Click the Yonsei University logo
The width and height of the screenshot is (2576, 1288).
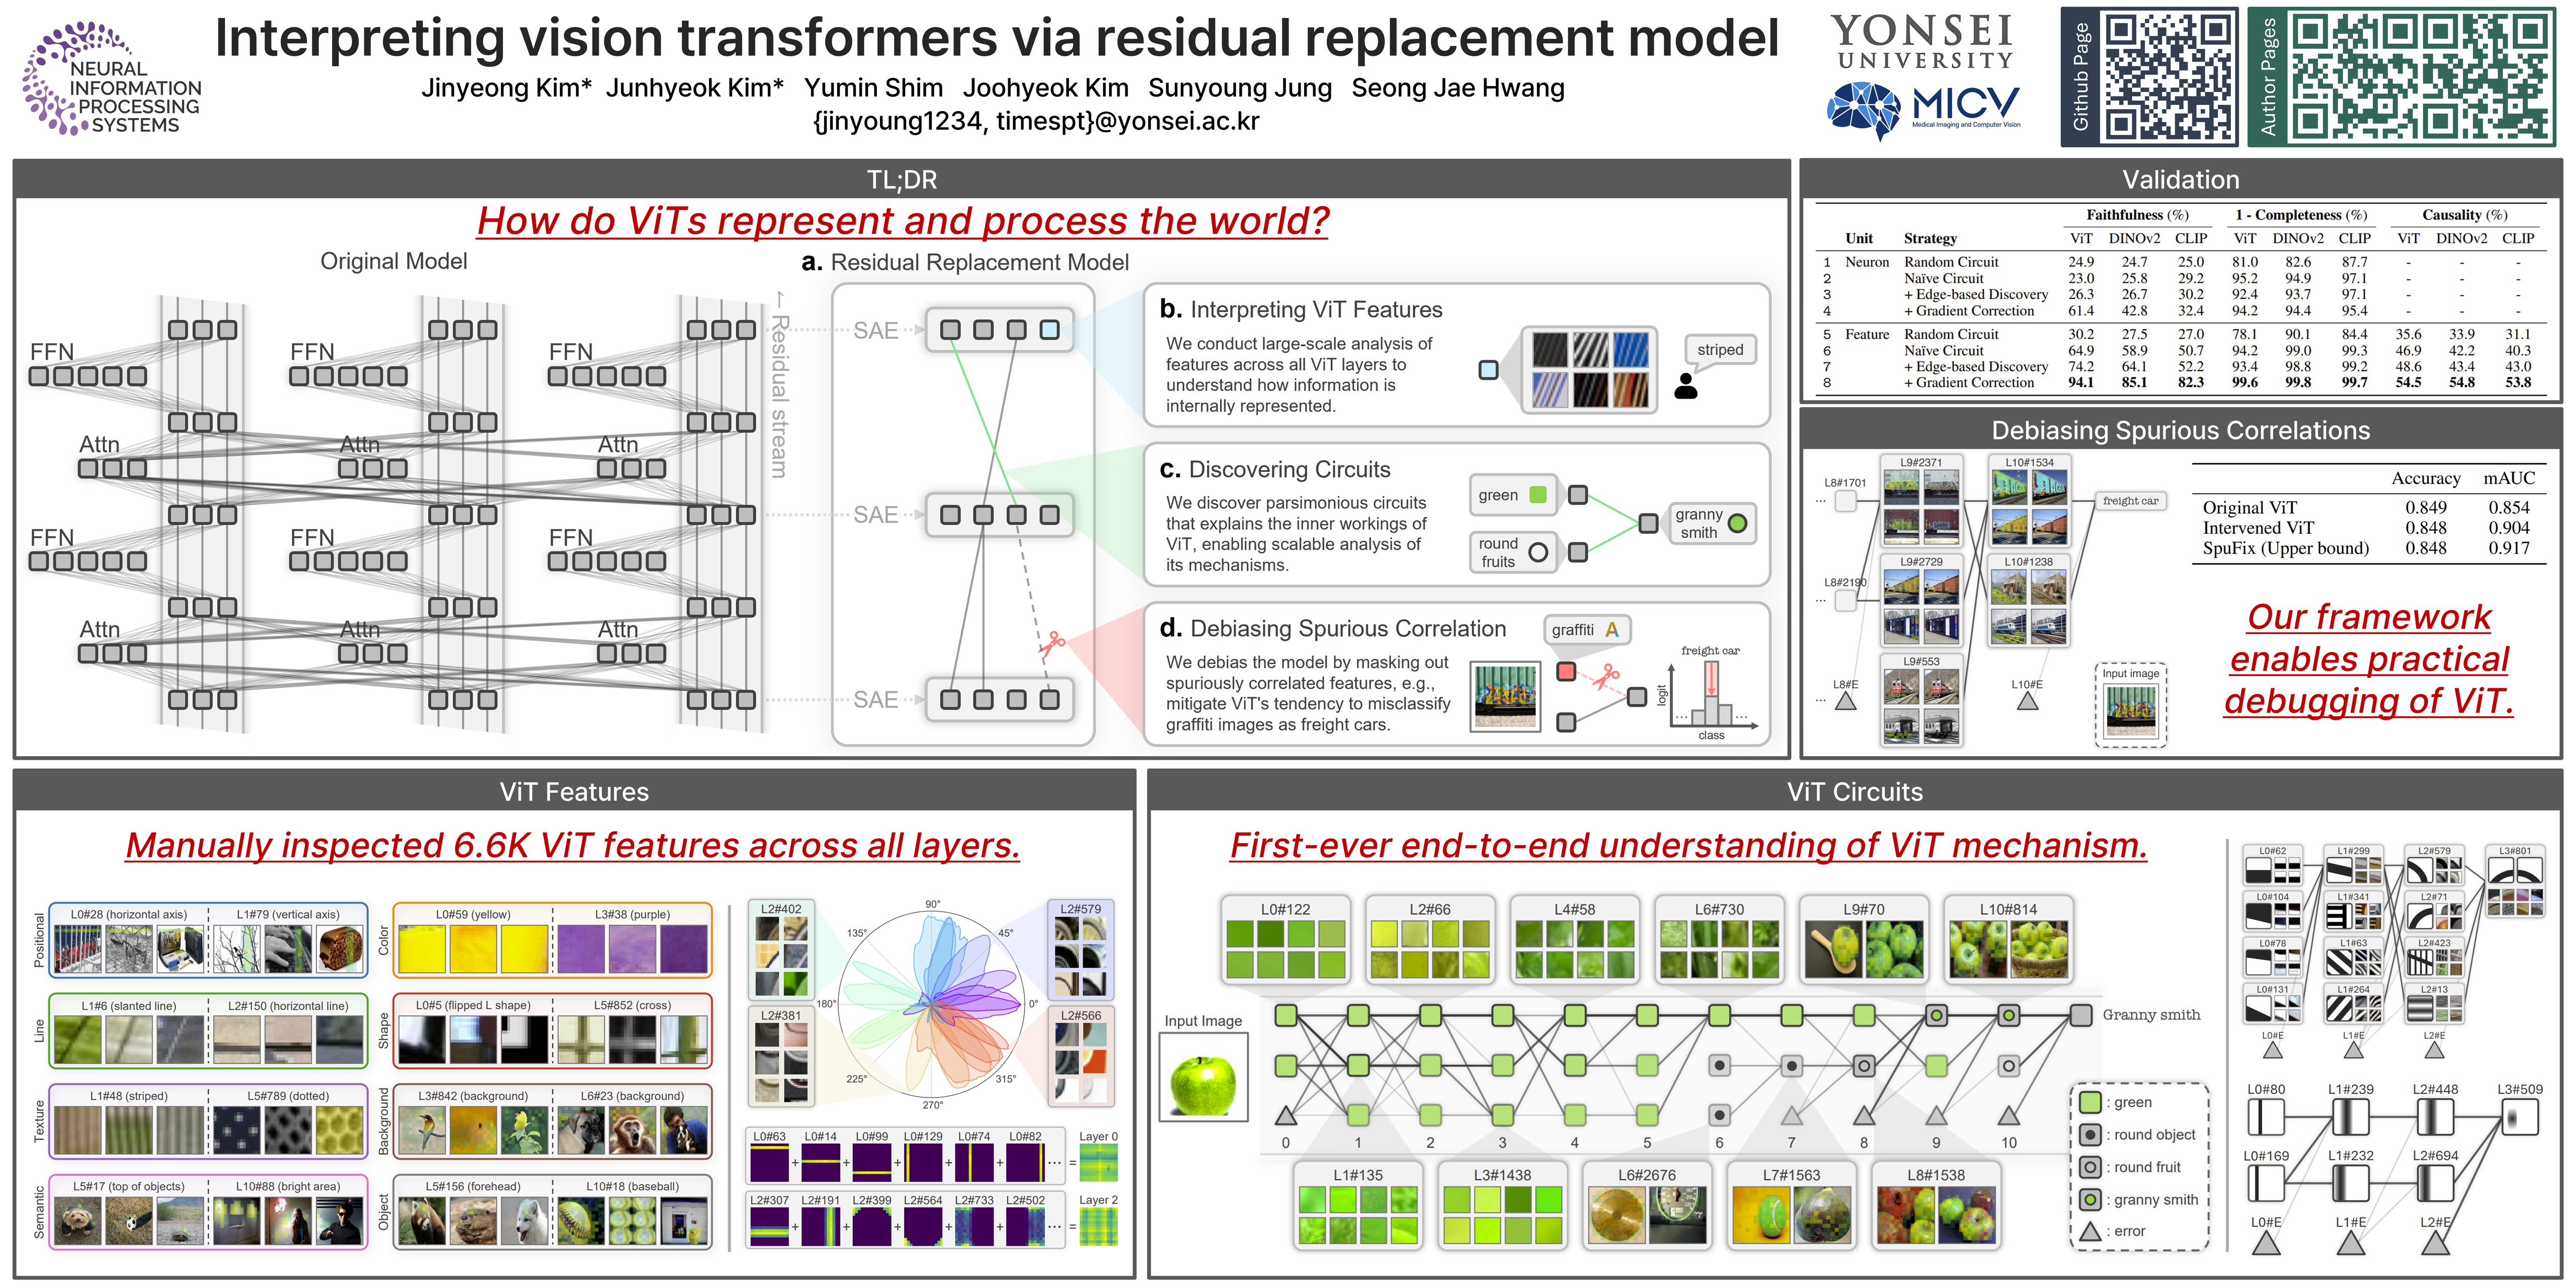(x=1922, y=42)
